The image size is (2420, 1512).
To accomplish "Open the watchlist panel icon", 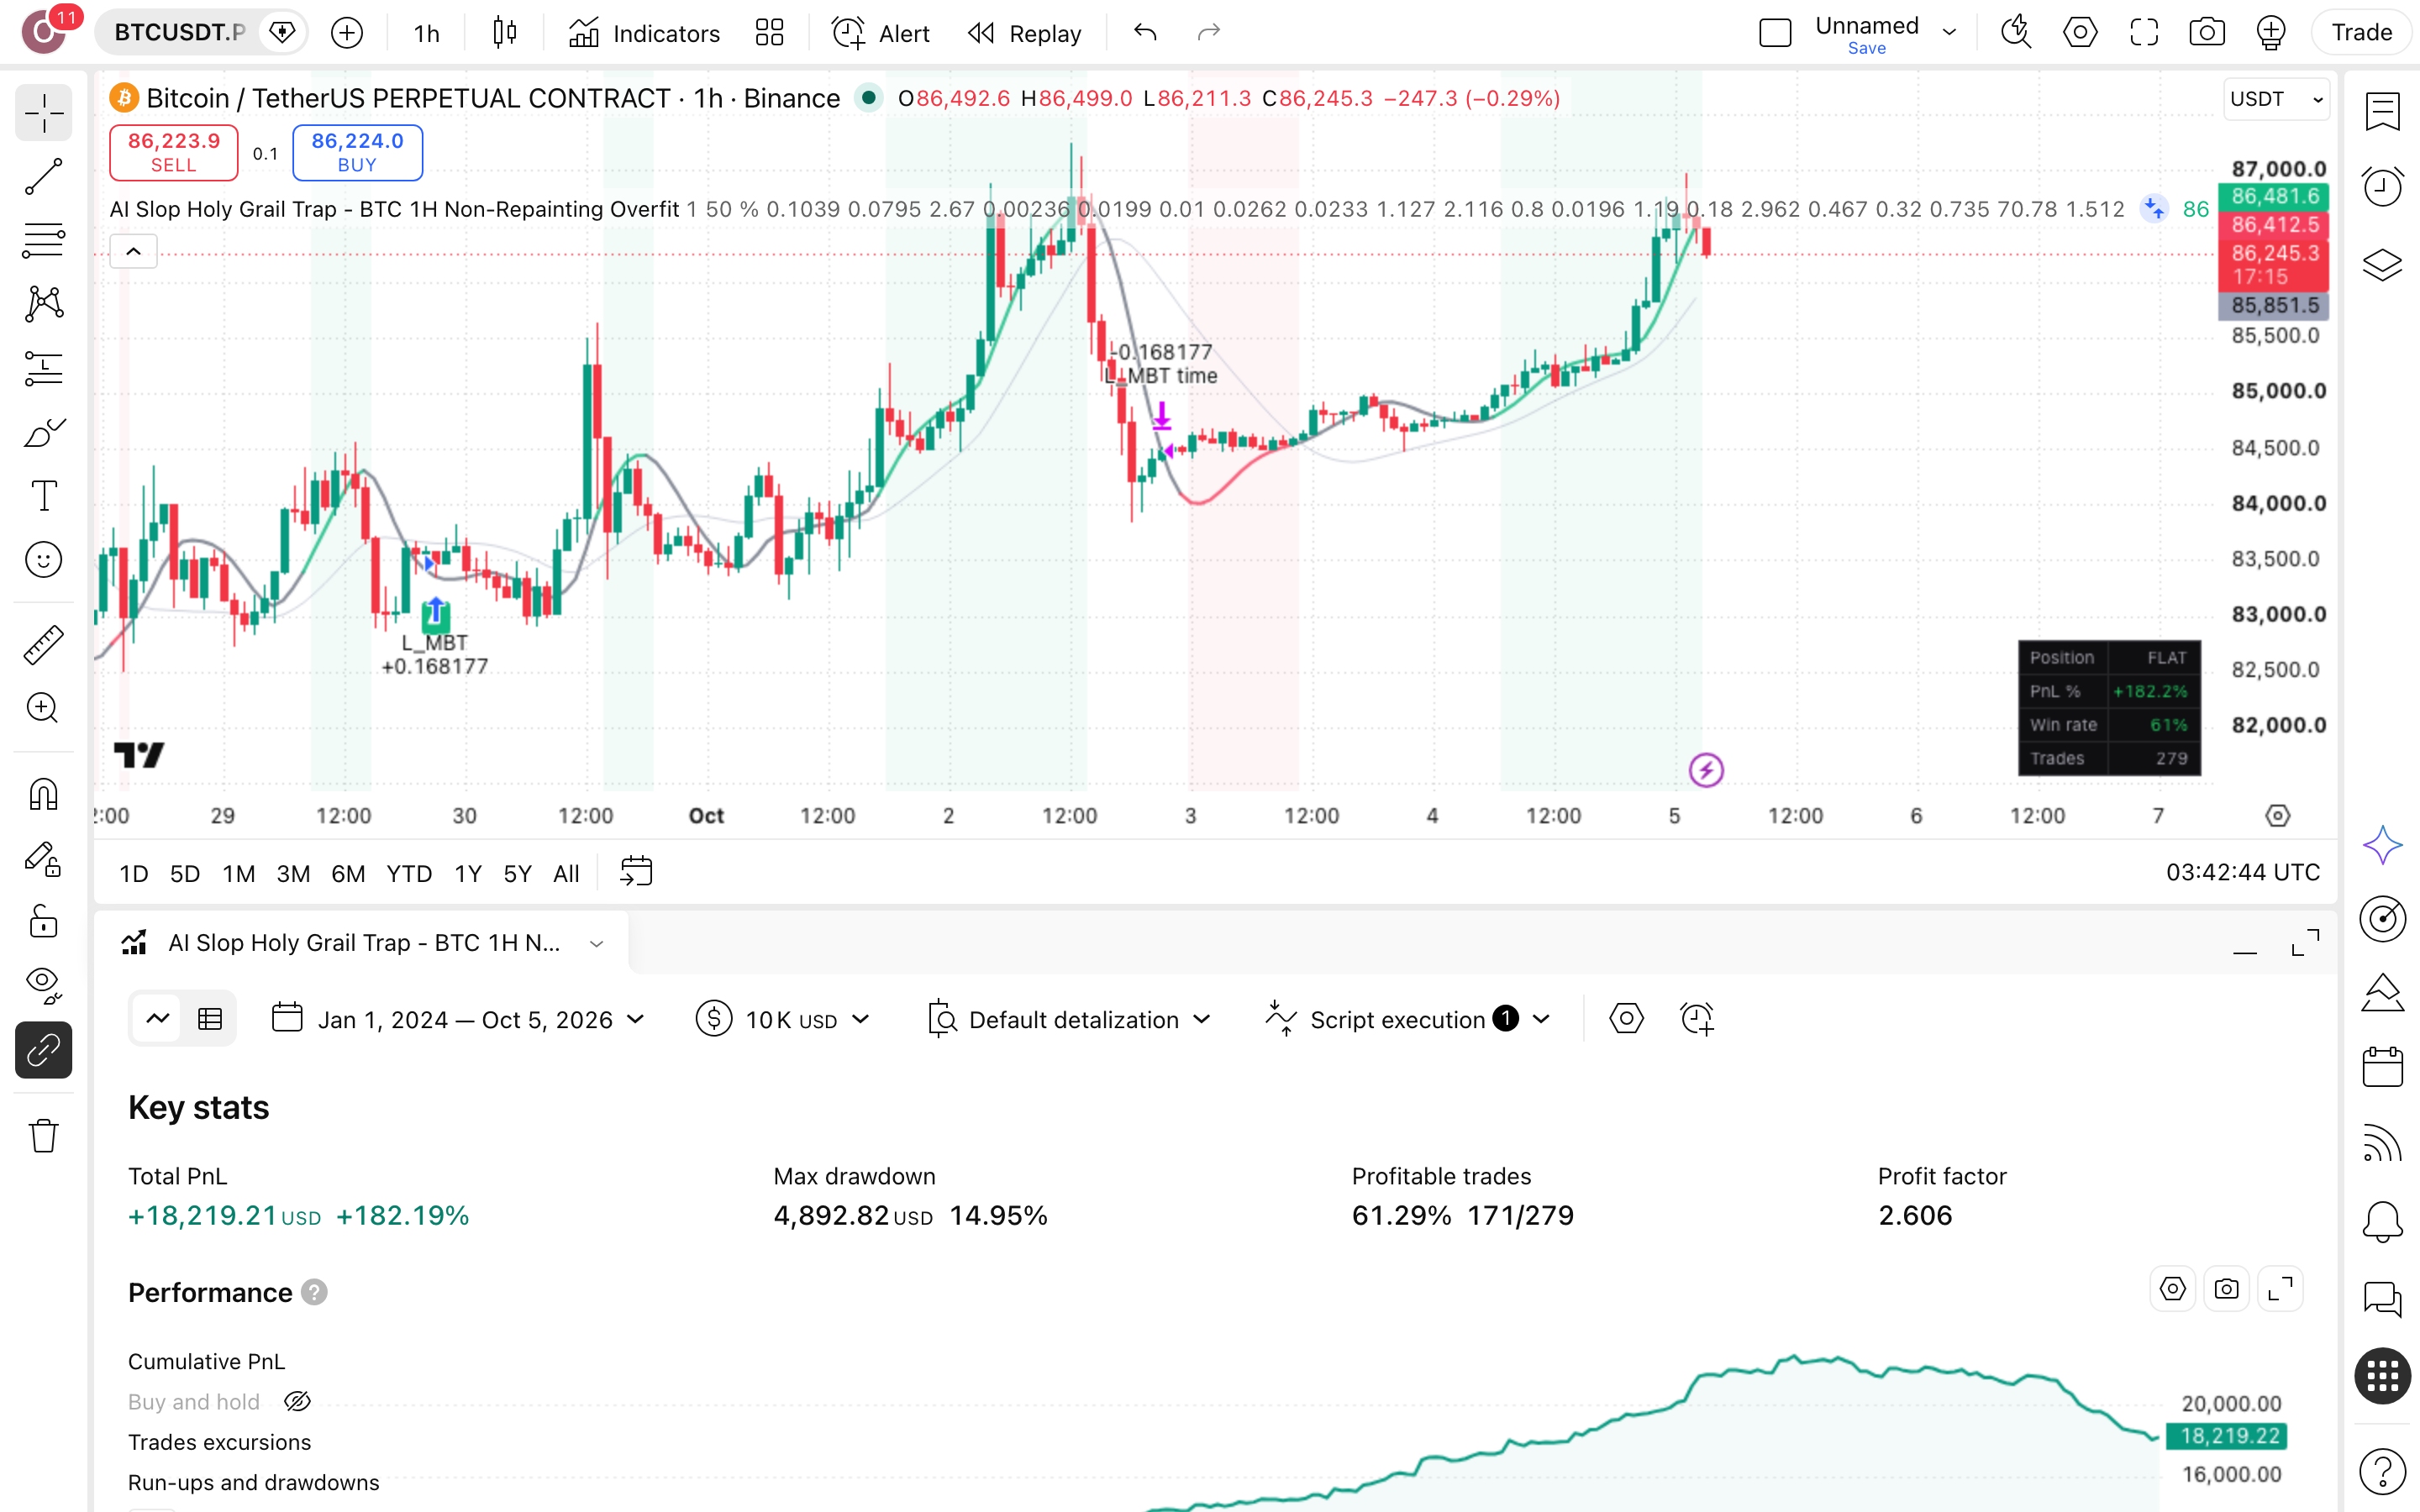I will pyautogui.click(x=2382, y=110).
